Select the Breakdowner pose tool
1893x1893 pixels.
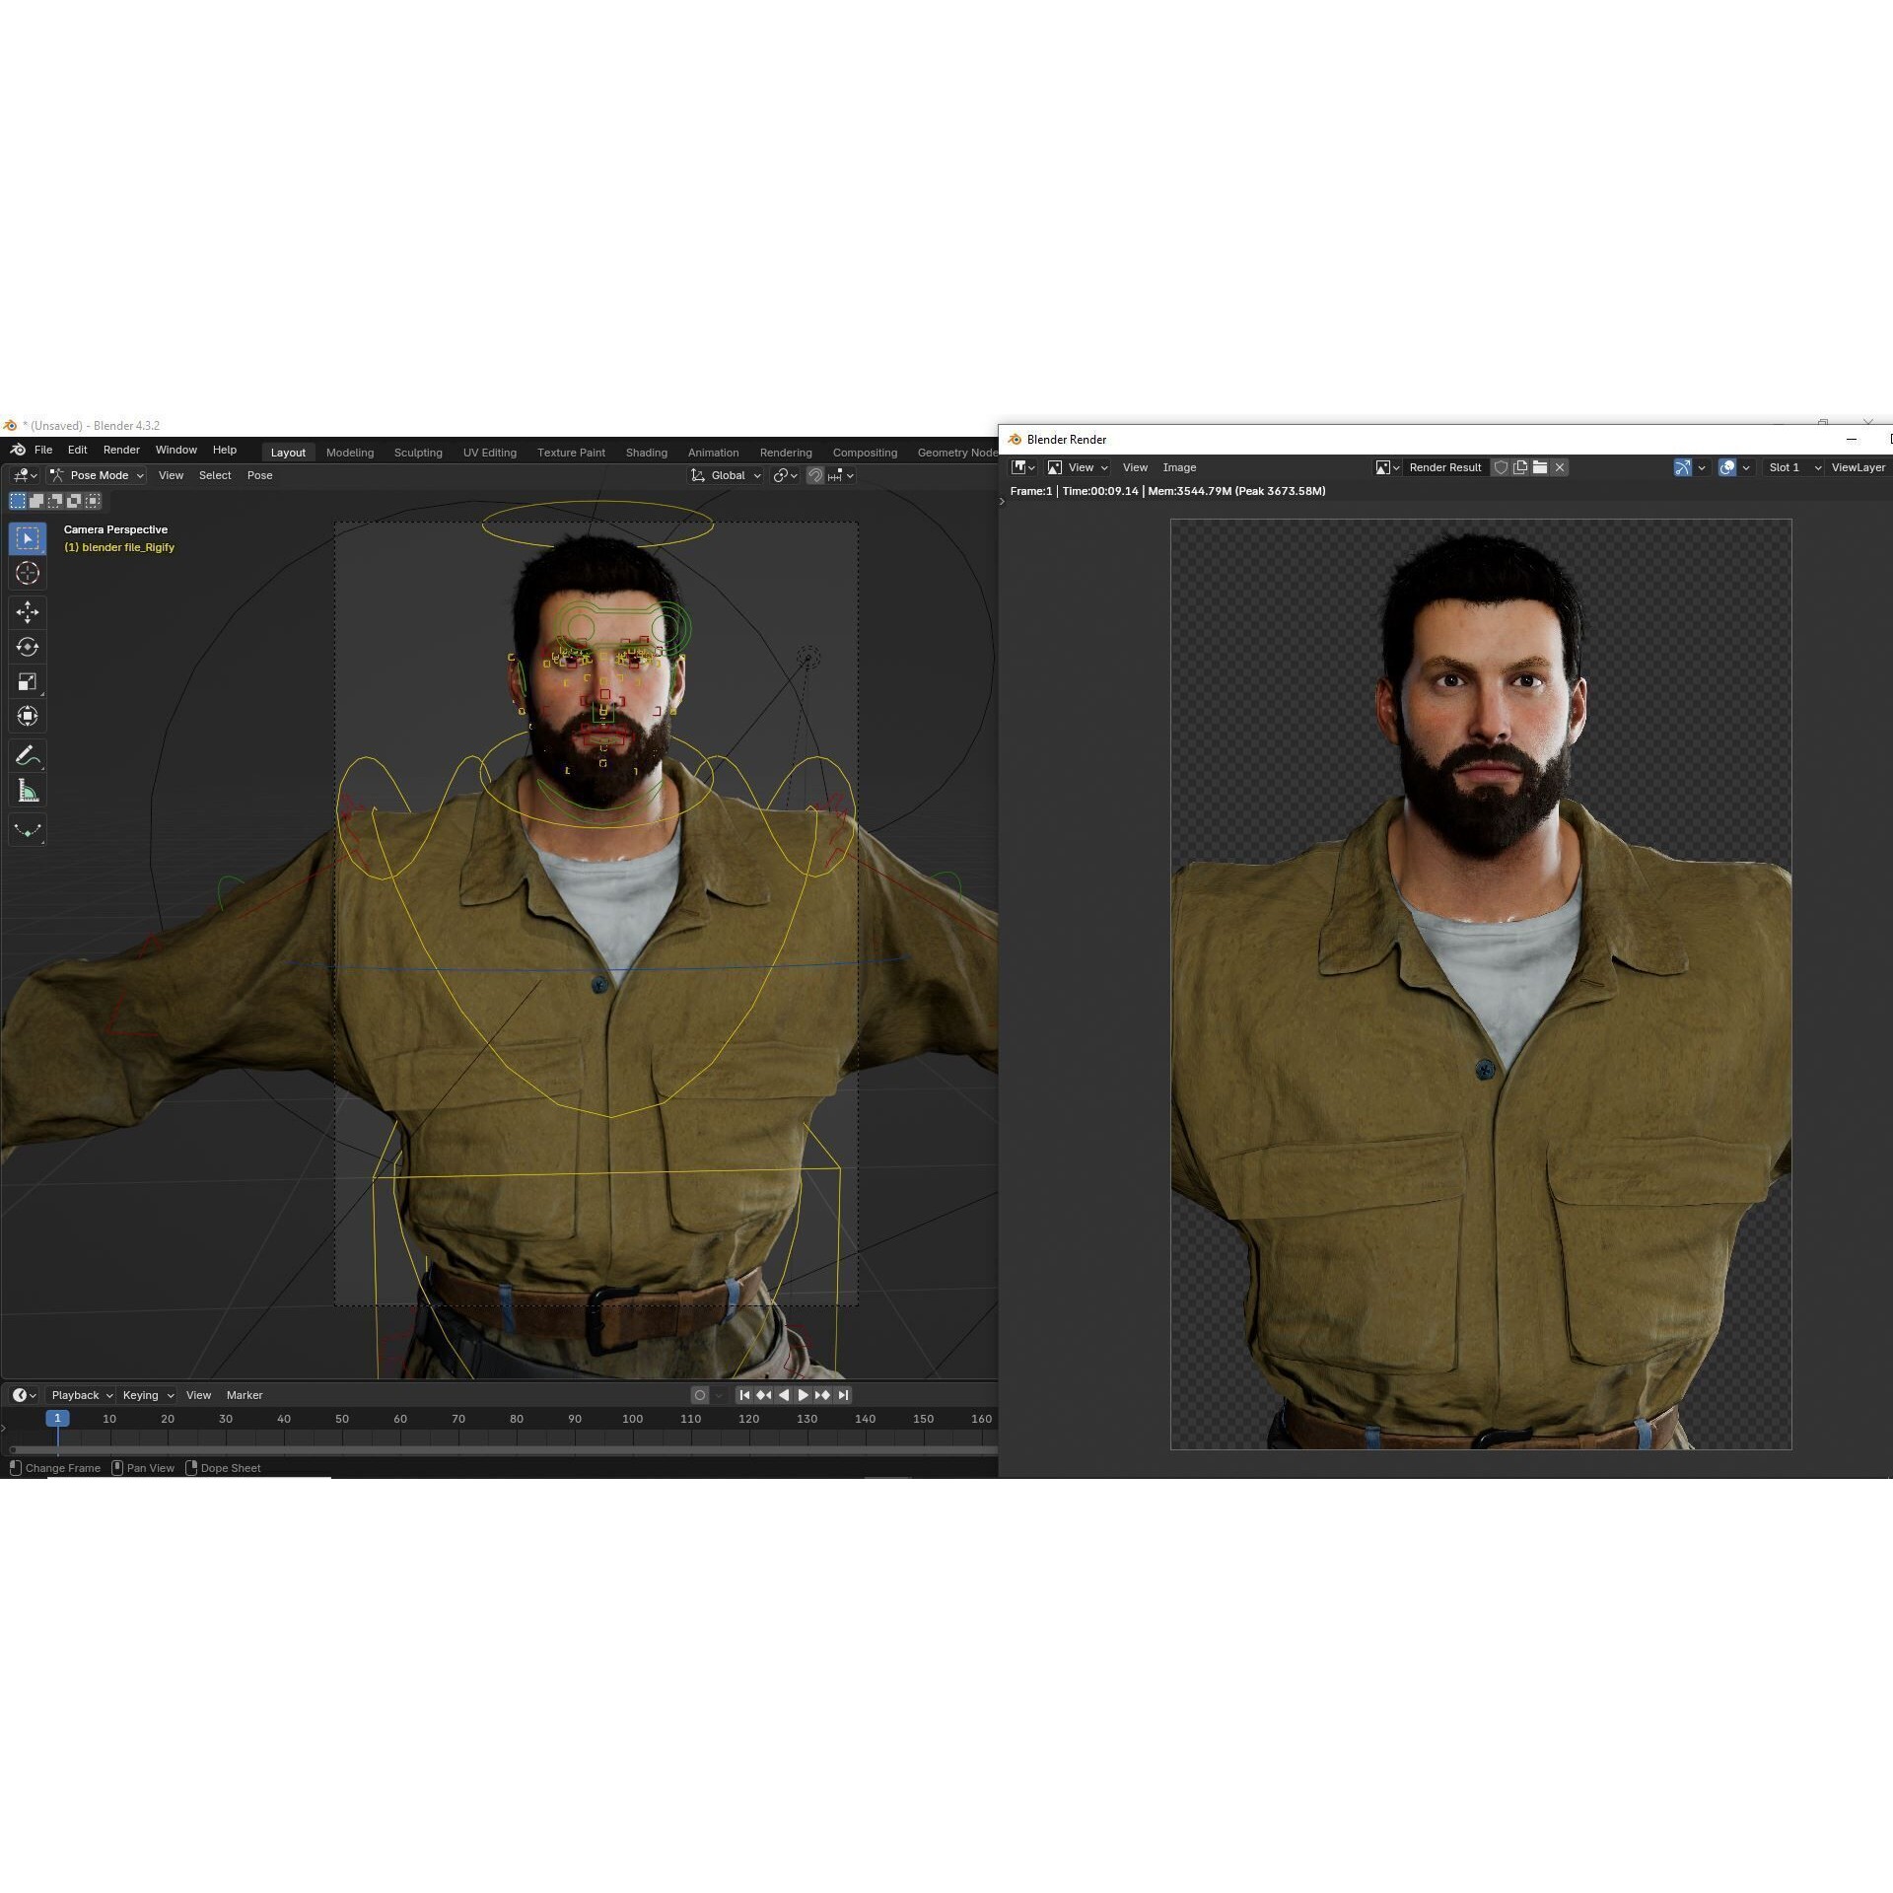tap(28, 830)
